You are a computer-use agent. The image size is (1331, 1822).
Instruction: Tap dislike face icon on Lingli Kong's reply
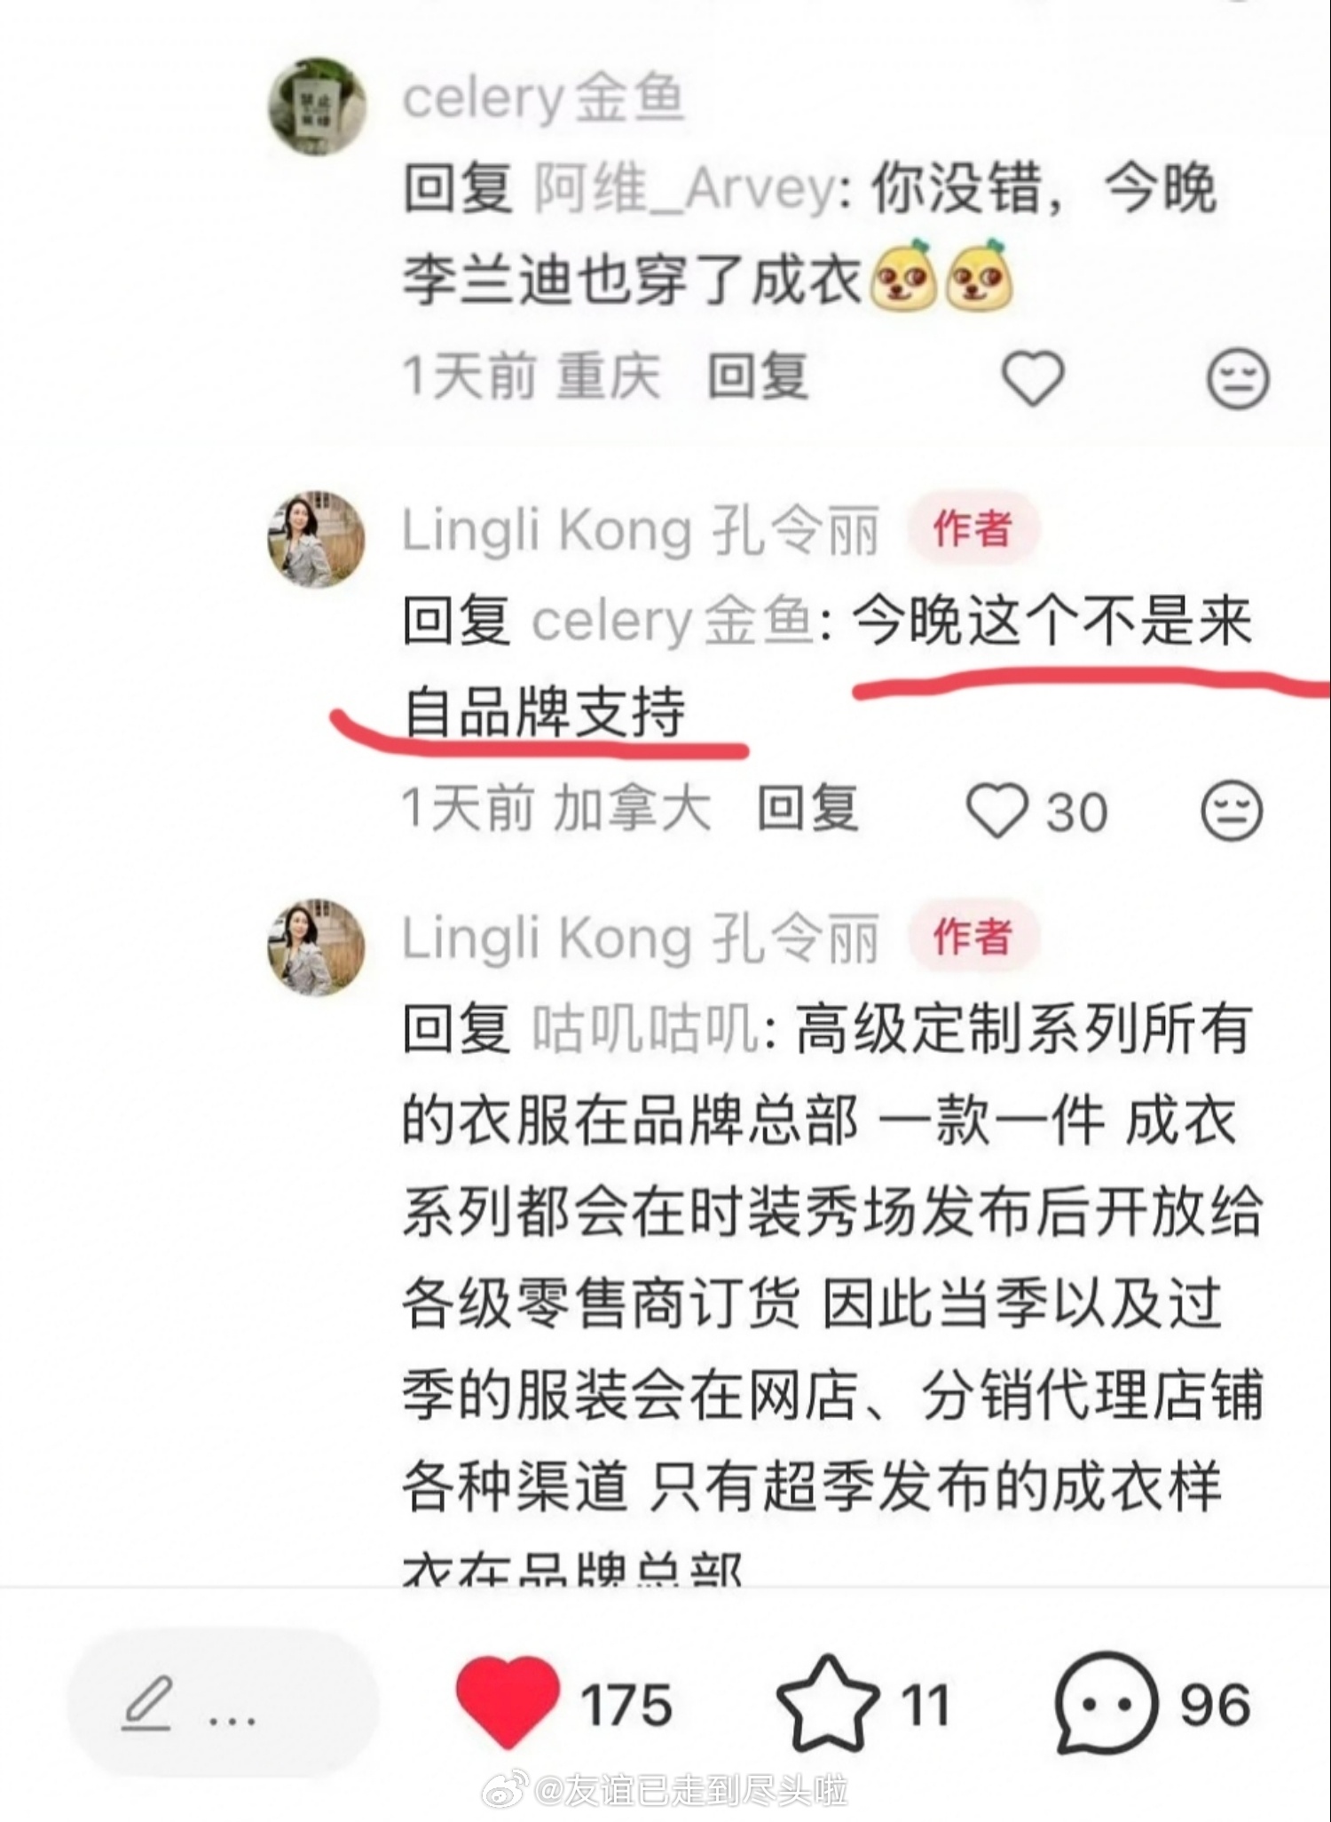(x=1232, y=811)
